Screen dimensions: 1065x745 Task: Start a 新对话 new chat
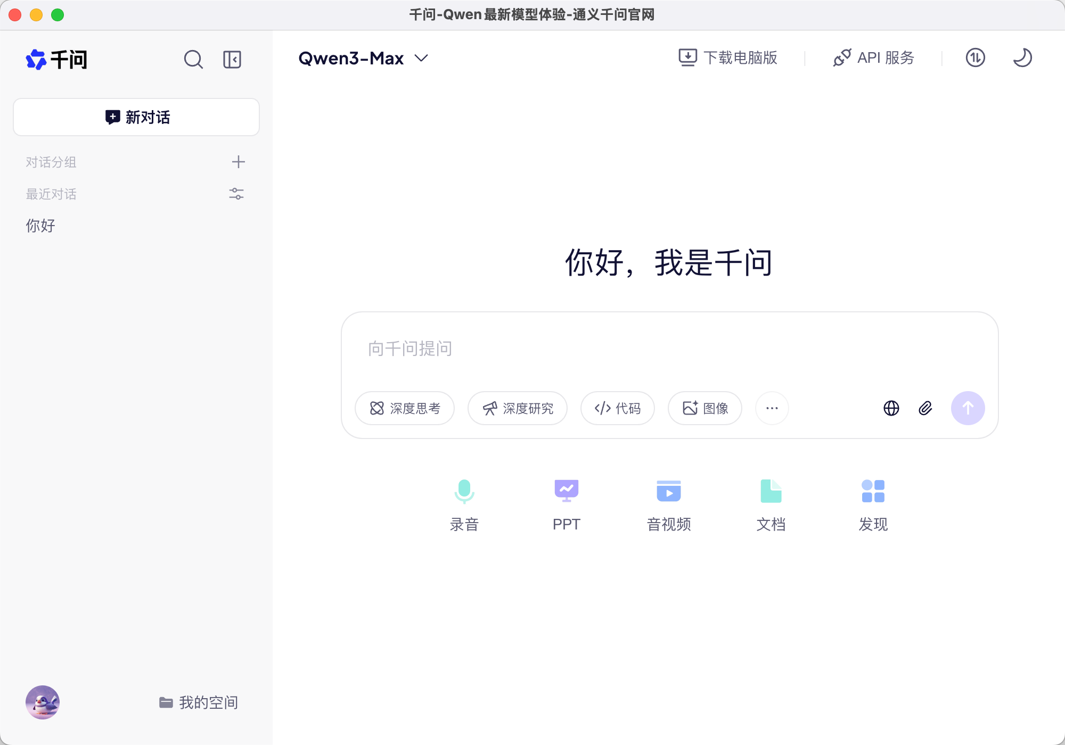pos(136,117)
